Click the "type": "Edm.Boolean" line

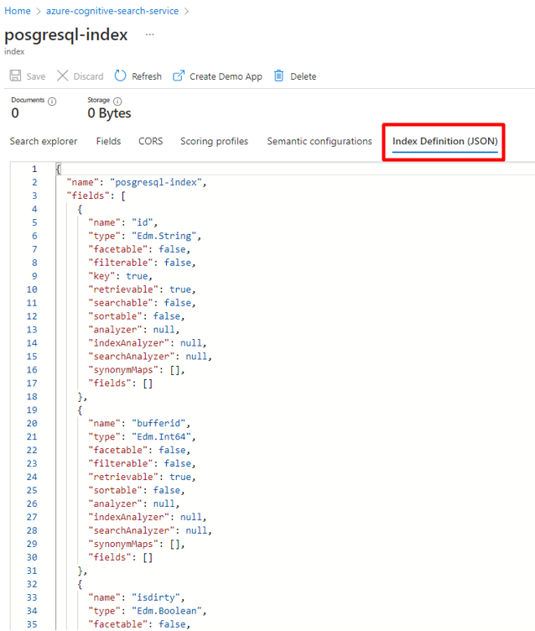pyautogui.click(x=148, y=611)
